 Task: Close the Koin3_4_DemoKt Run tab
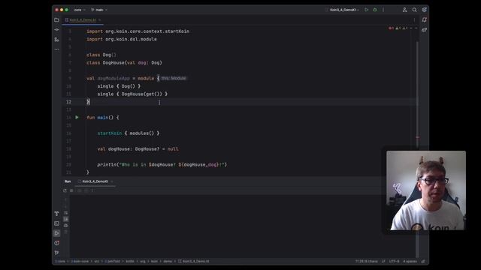click(x=112, y=181)
